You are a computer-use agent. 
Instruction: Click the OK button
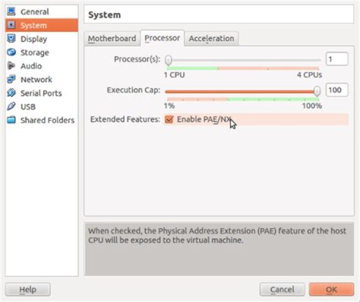click(x=331, y=289)
